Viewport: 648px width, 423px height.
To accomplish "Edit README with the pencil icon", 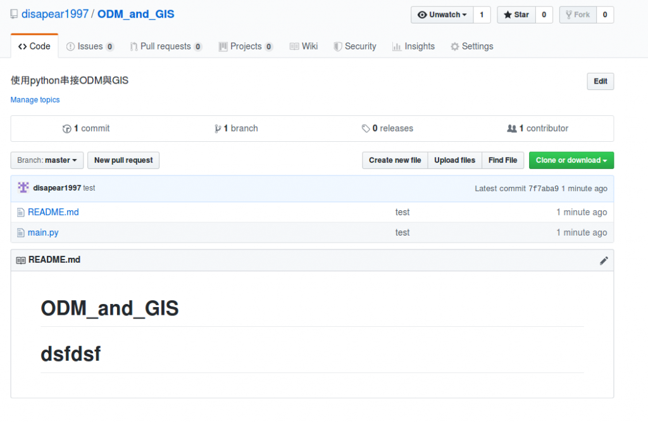I will click(604, 260).
